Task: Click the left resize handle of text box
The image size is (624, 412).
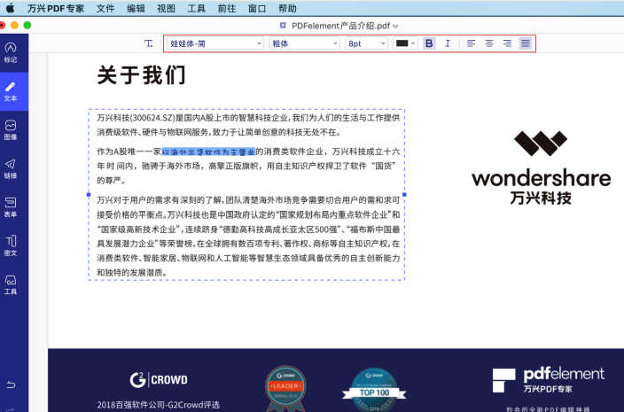Action: [89, 194]
